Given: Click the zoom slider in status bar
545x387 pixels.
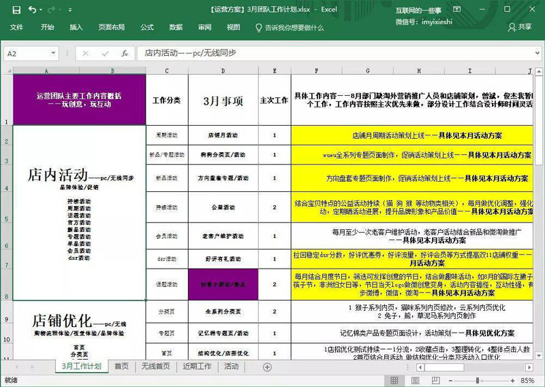Looking at the screenshot, I should point(477,381).
